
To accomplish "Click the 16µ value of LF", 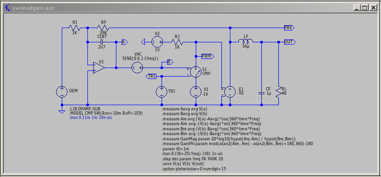I will point(246,46).
